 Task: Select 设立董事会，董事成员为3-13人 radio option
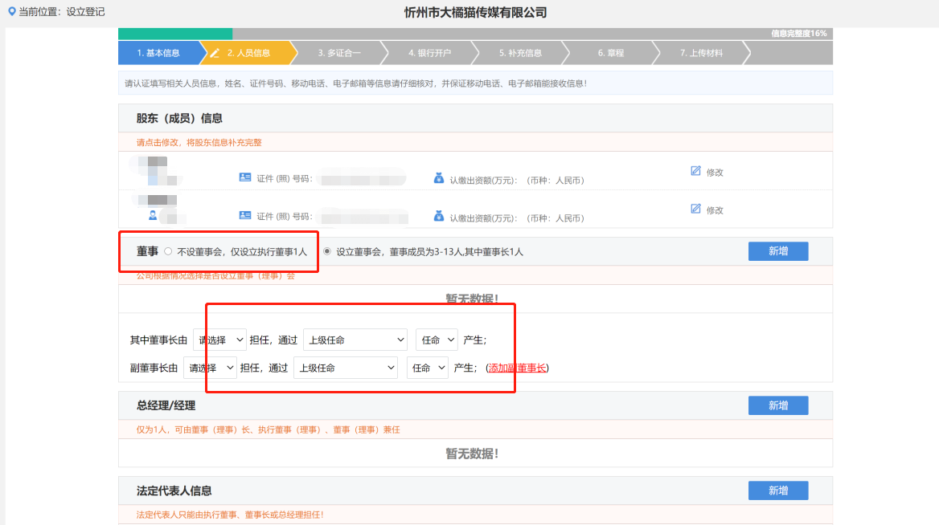click(x=327, y=251)
